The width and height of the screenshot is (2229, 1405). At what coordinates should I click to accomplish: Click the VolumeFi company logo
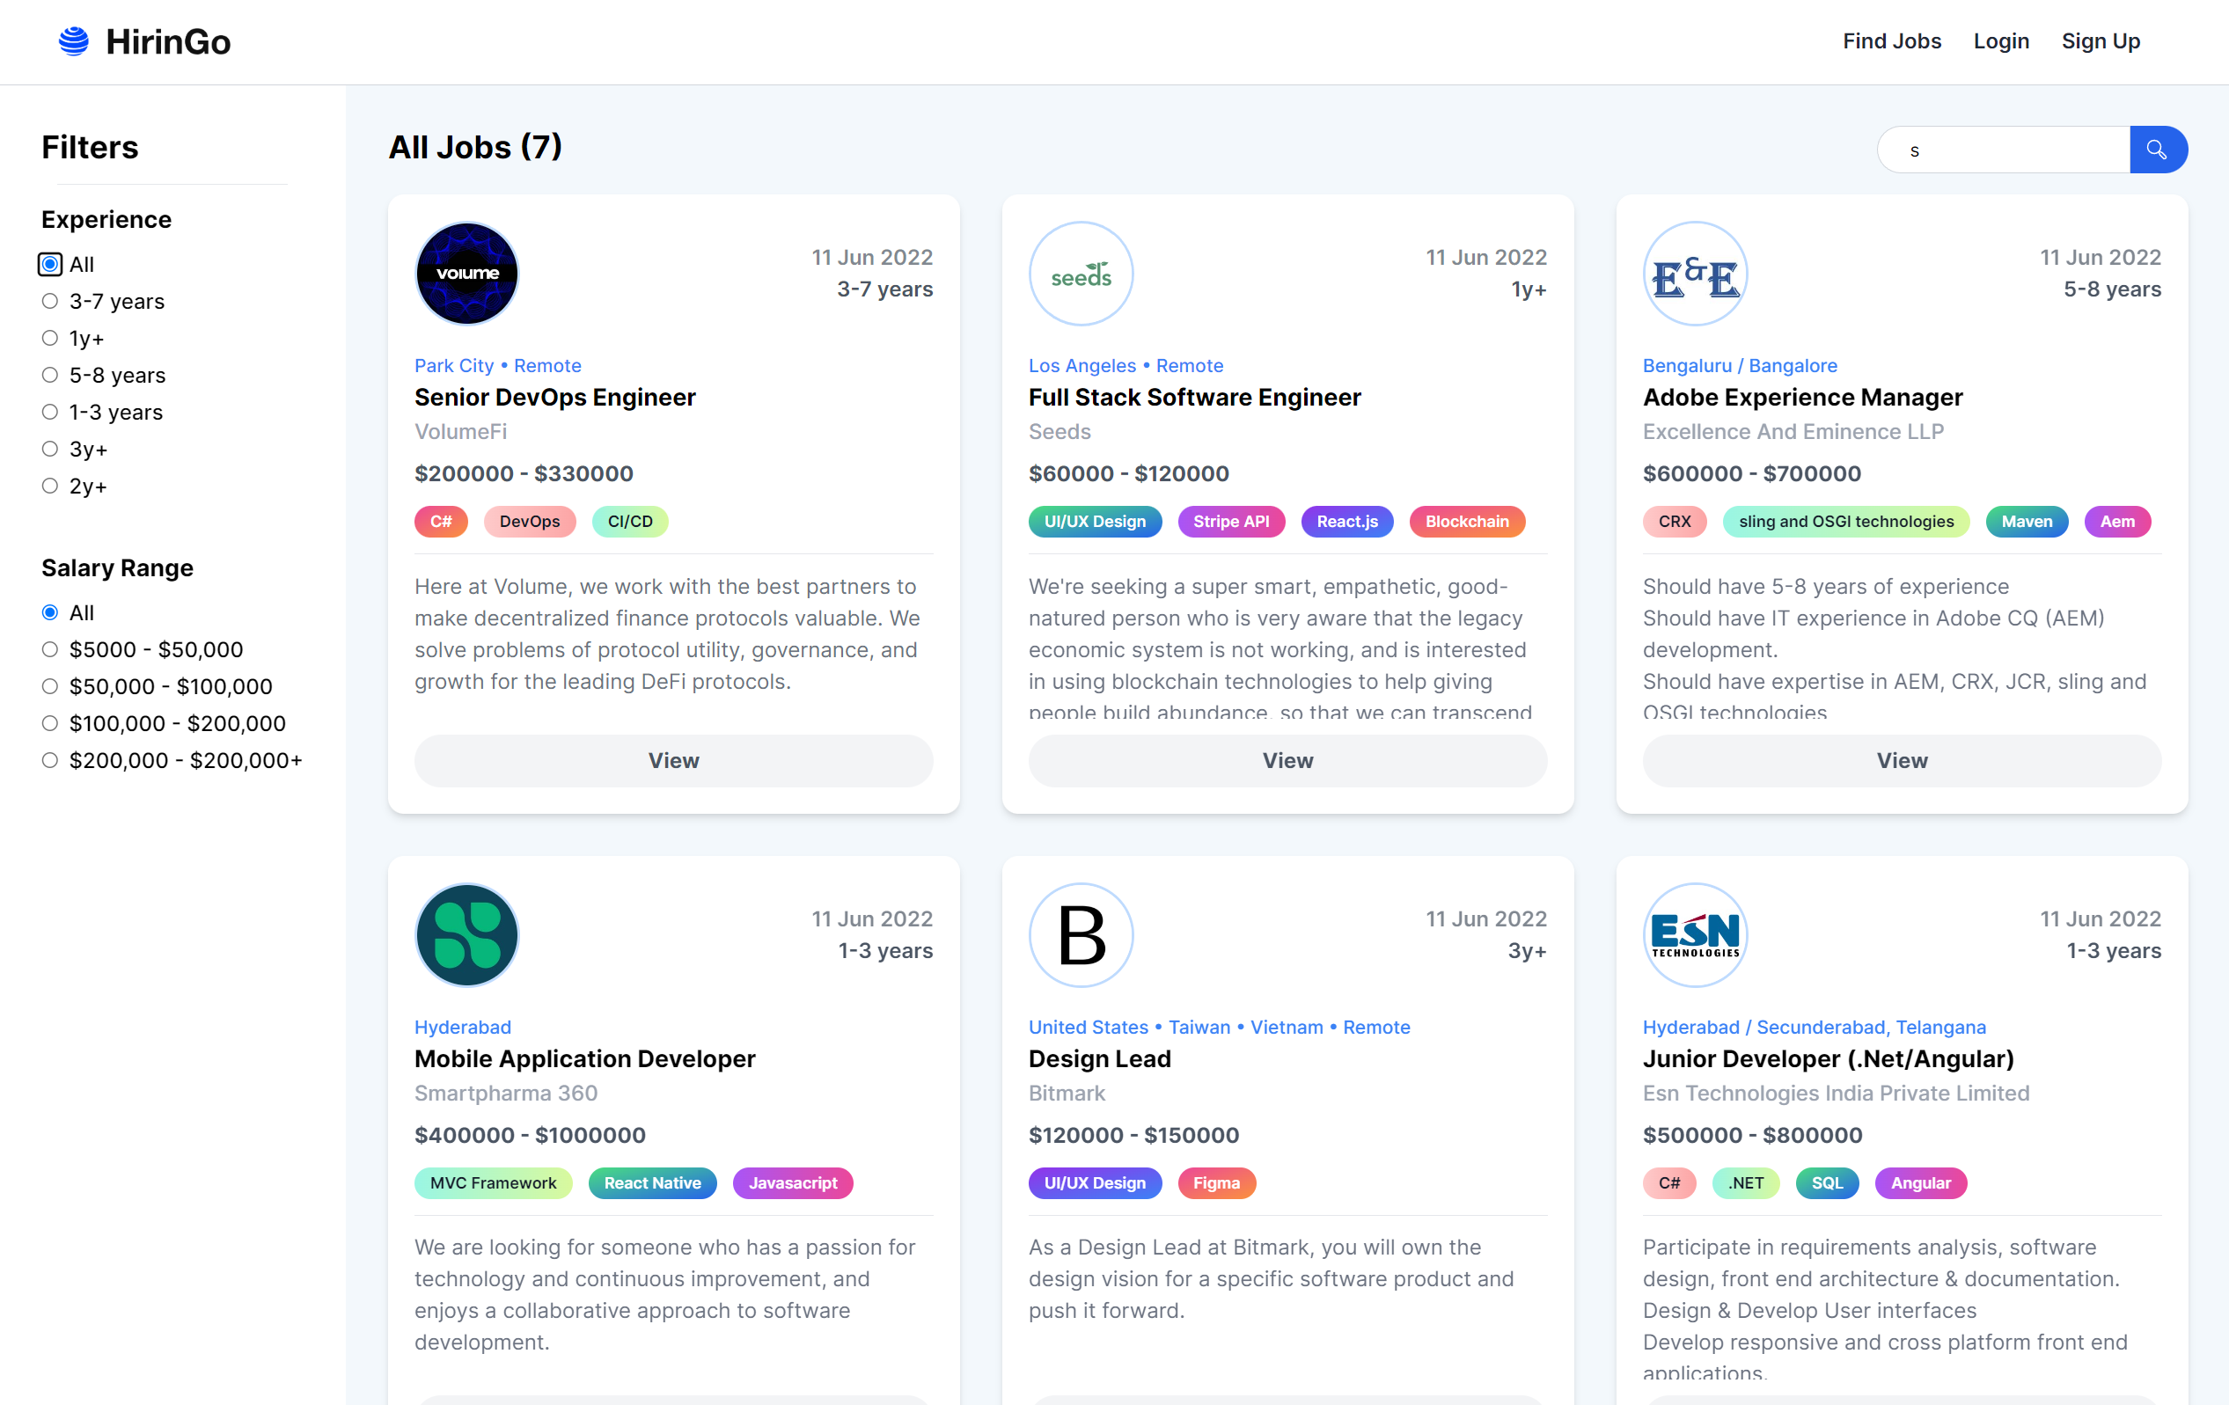(466, 273)
